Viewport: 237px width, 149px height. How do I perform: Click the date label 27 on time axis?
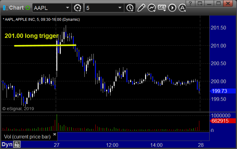pyautogui.click(x=57, y=145)
